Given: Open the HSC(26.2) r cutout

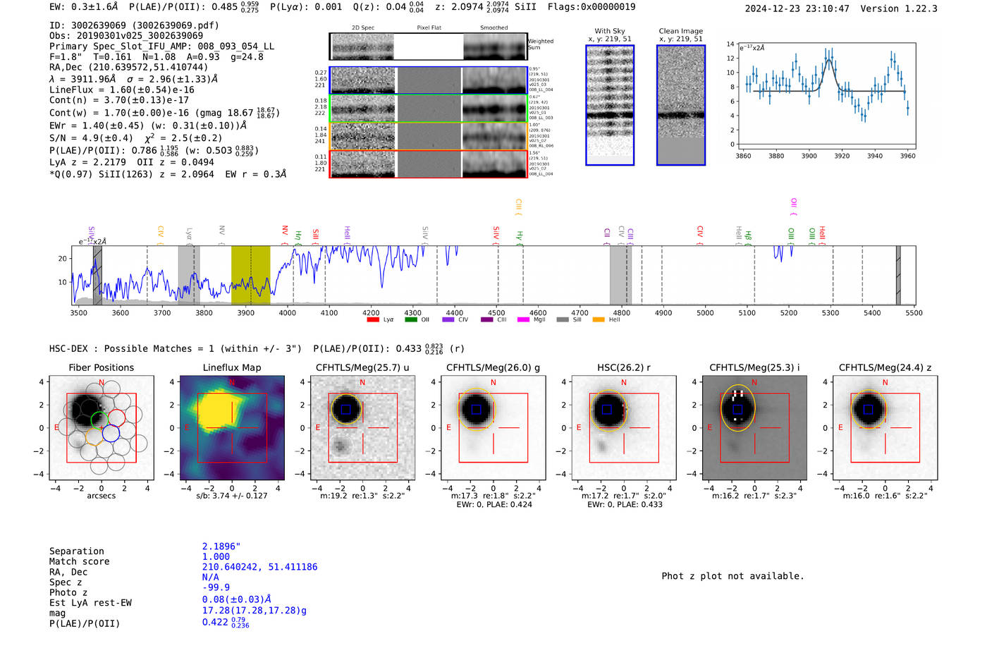Looking at the screenshot, I should click(624, 428).
